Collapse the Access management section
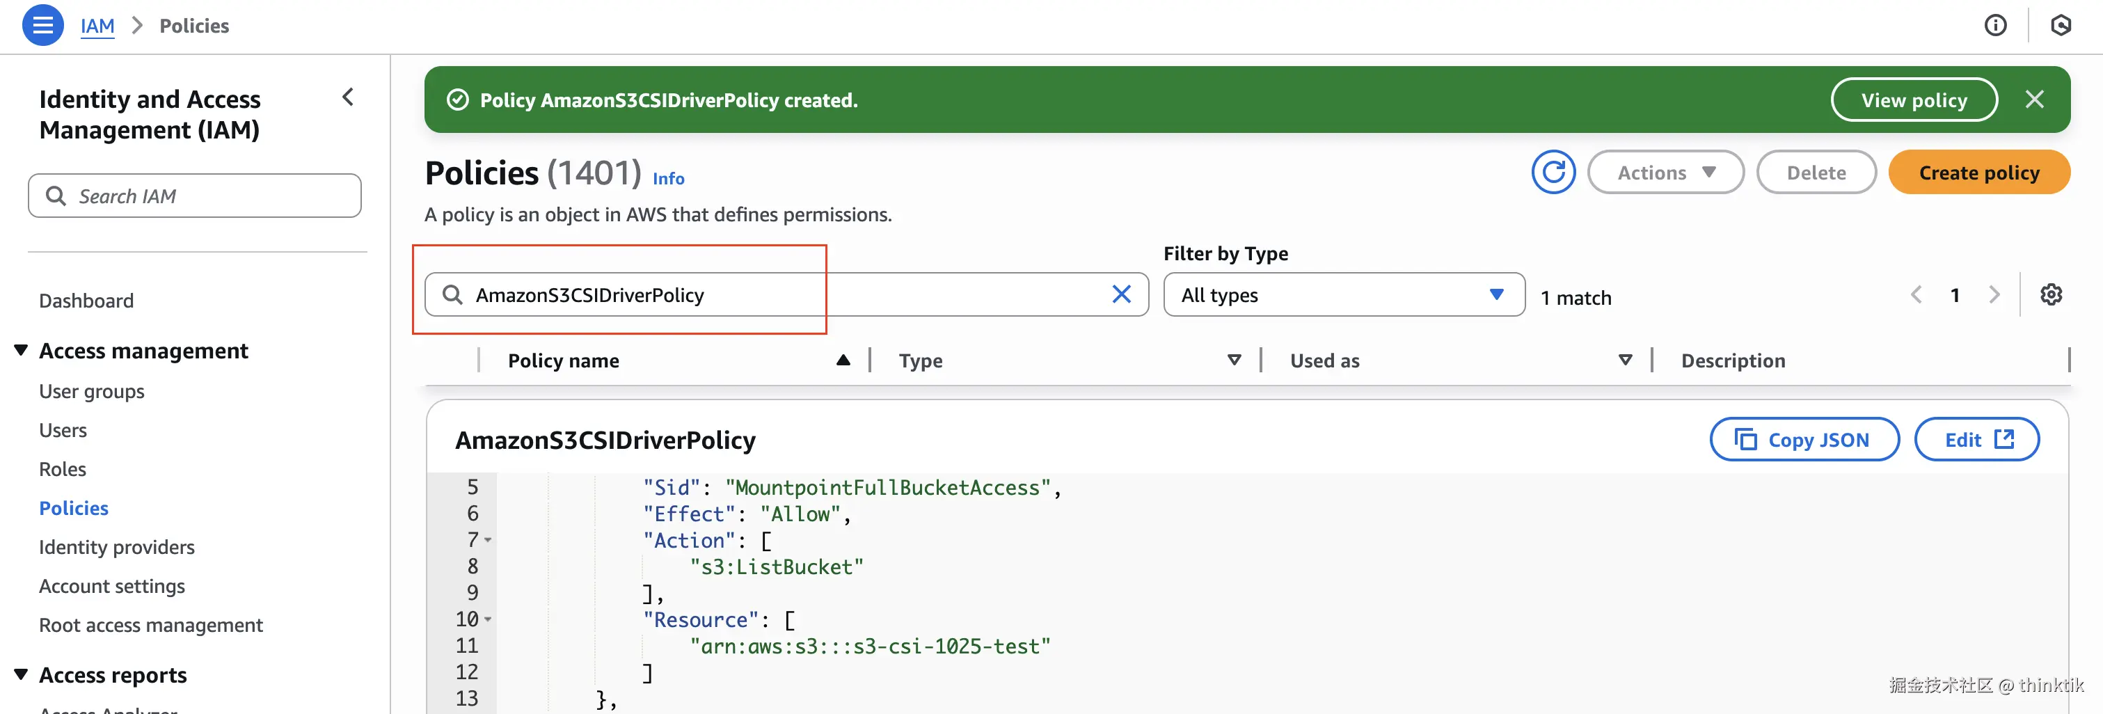The height and width of the screenshot is (714, 2103). pyautogui.click(x=22, y=351)
